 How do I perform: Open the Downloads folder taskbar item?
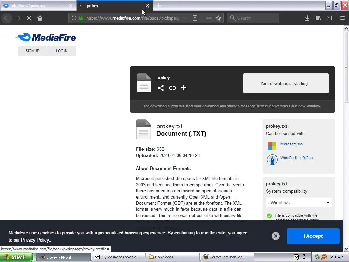pyautogui.click(x=172, y=257)
